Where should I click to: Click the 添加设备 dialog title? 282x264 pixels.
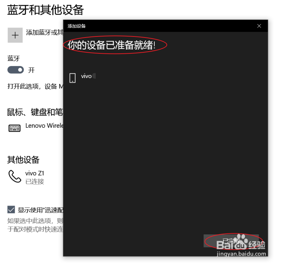tap(77, 26)
